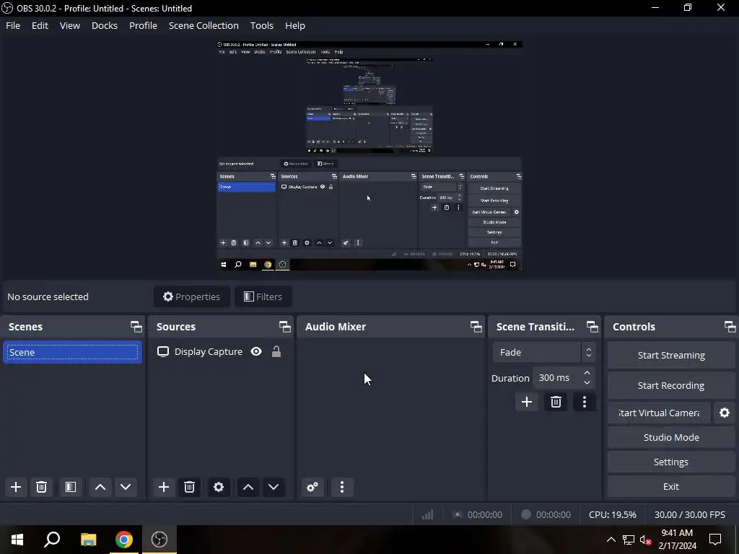
Task: Open transition properties three-dot menu
Action: coord(585,402)
